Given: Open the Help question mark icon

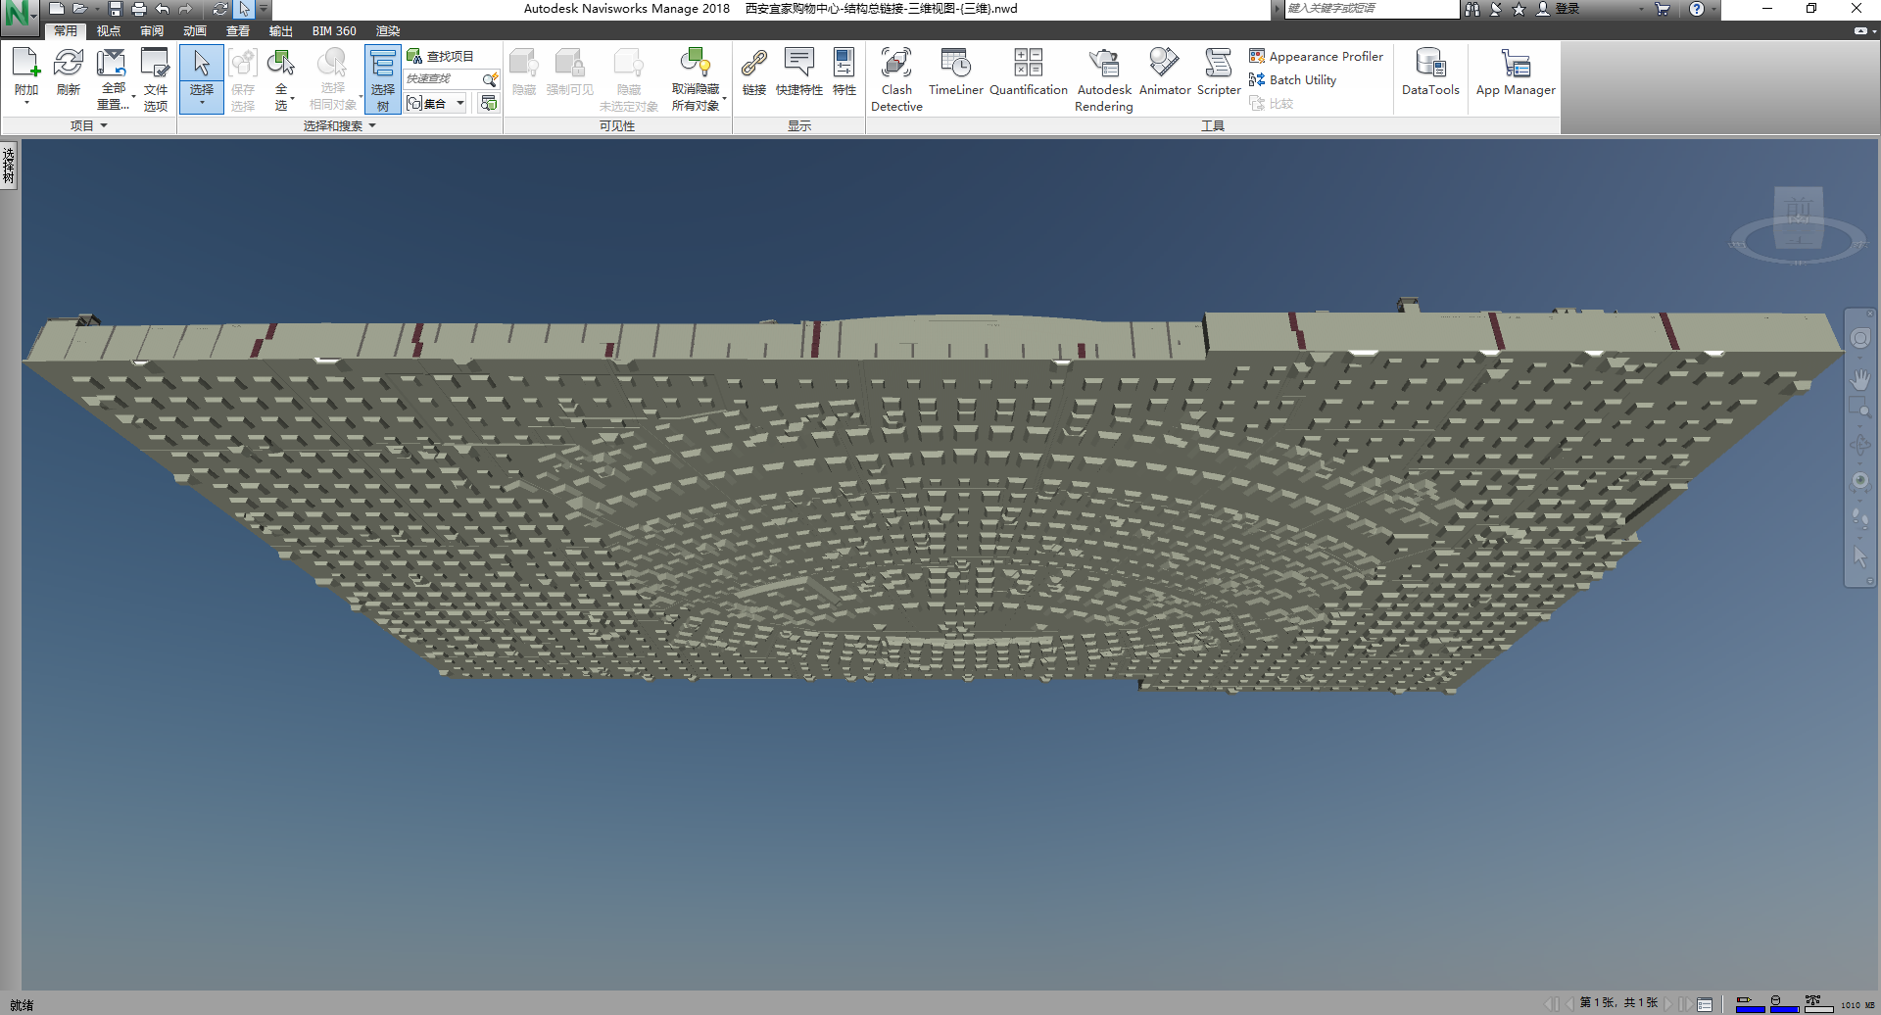Looking at the screenshot, I should 1697,9.
